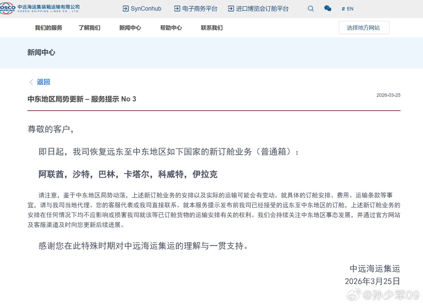The image size is (423, 305).
Task: Expand the 选择地方网站 selector
Action: coord(364,27)
